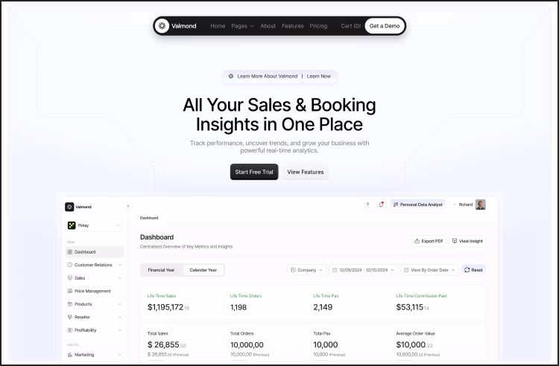Click the Valmond icon in dashboard sidebar
559x366 pixels.
tap(69, 207)
